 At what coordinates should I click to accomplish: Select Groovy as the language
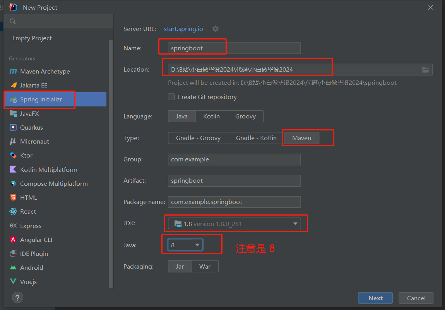click(x=245, y=116)
